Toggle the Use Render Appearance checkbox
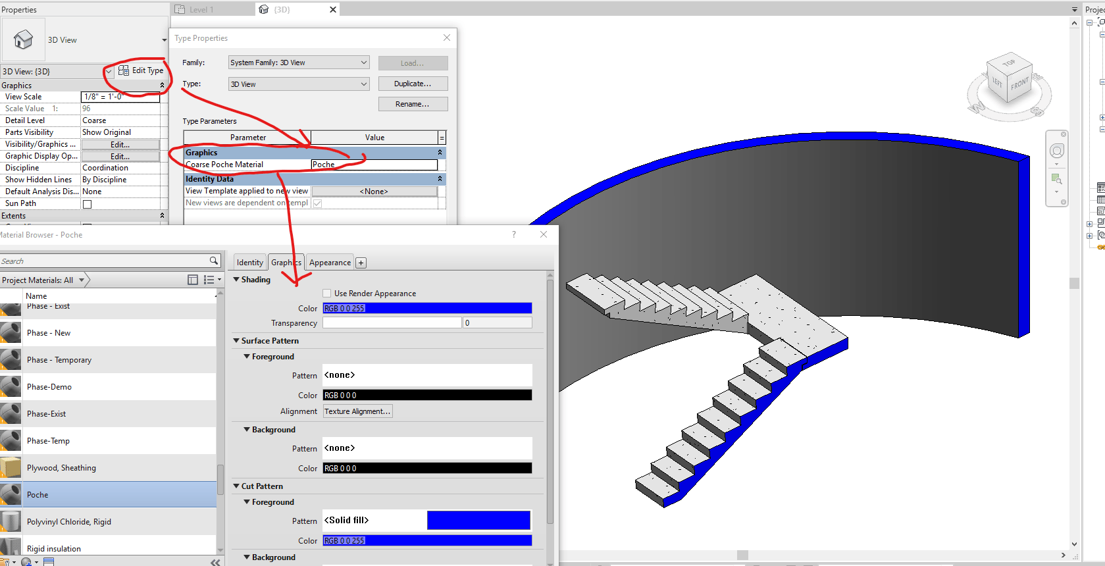This screenshot has height=566, width=1105. [326, 293]
